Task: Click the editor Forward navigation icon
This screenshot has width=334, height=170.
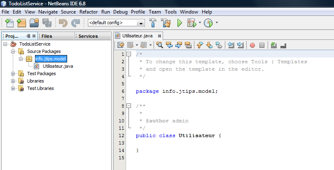Action: coord(144,45)
